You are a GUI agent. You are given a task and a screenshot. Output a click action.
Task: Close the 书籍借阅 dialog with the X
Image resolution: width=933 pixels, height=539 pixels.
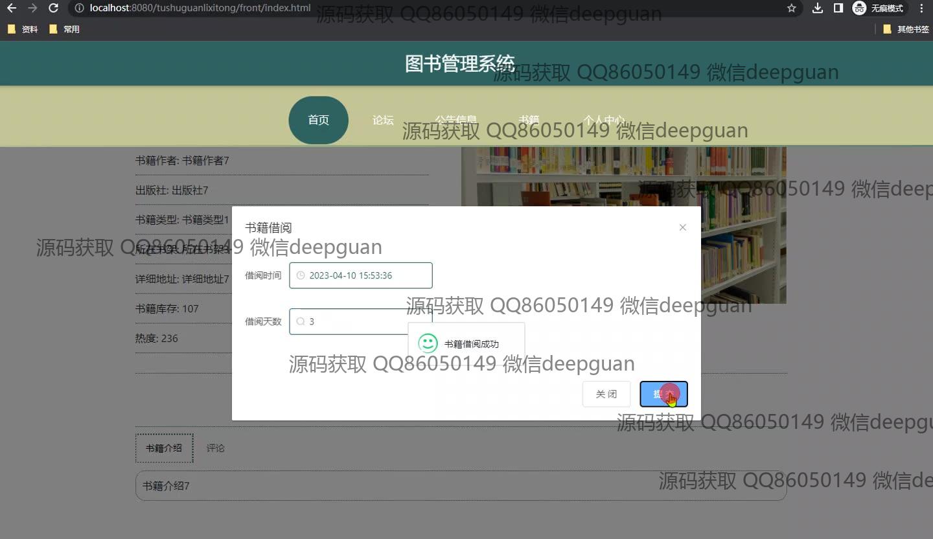(682, 227)
